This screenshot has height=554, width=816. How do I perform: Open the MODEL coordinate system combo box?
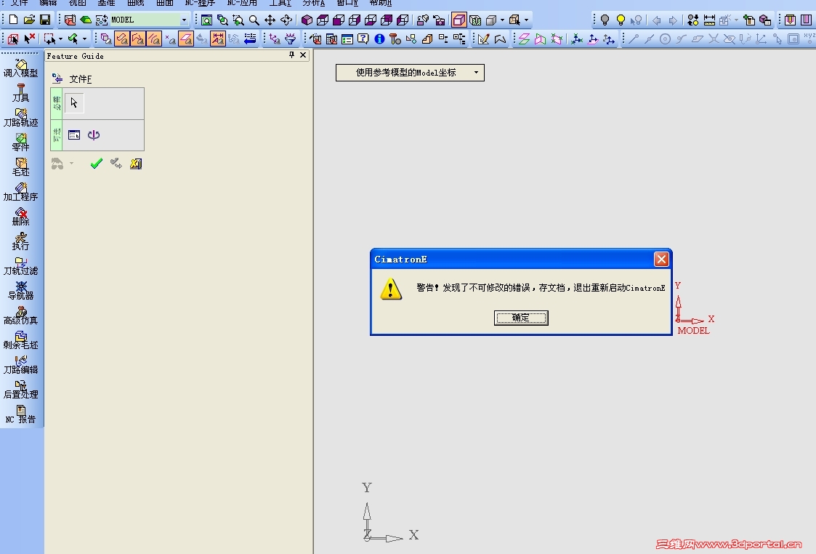coord(149,20)
